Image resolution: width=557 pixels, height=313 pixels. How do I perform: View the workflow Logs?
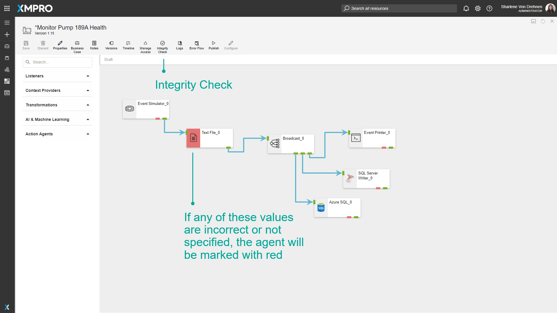pos(180,46)
